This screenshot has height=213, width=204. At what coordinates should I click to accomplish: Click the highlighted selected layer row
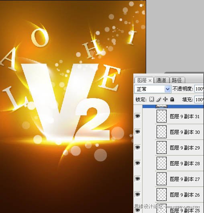(173, 106)
